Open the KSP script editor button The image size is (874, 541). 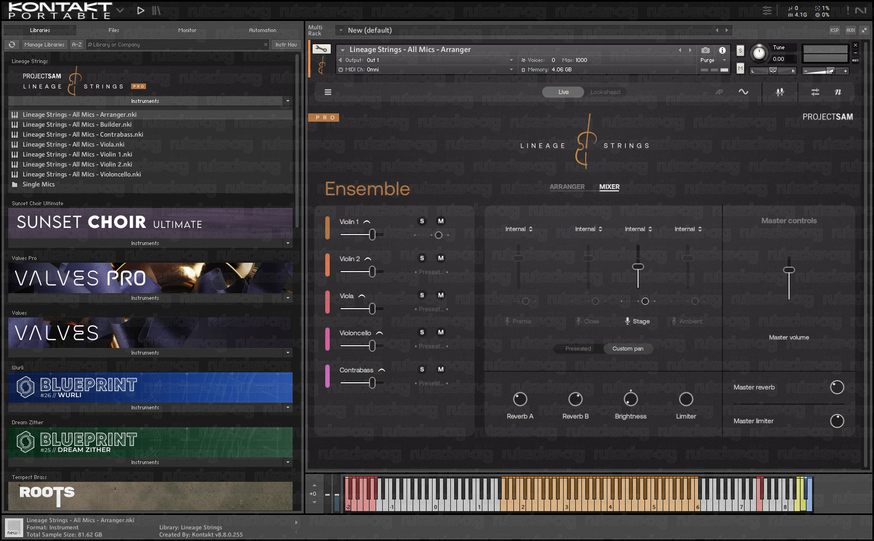835,30
